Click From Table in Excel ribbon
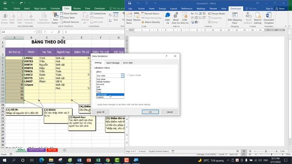 (68, 18)
